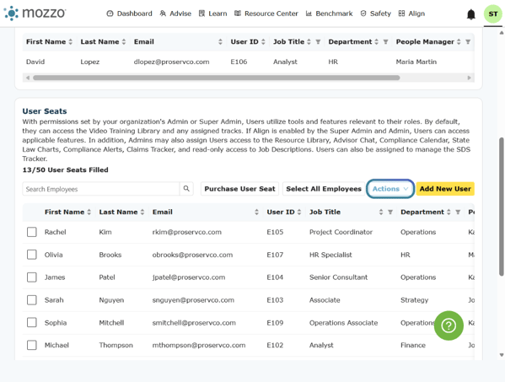Image resolution: width=505 pixels, height=382 pixels.
Task: Click job title HR Specialist
Action: point(330,255)
